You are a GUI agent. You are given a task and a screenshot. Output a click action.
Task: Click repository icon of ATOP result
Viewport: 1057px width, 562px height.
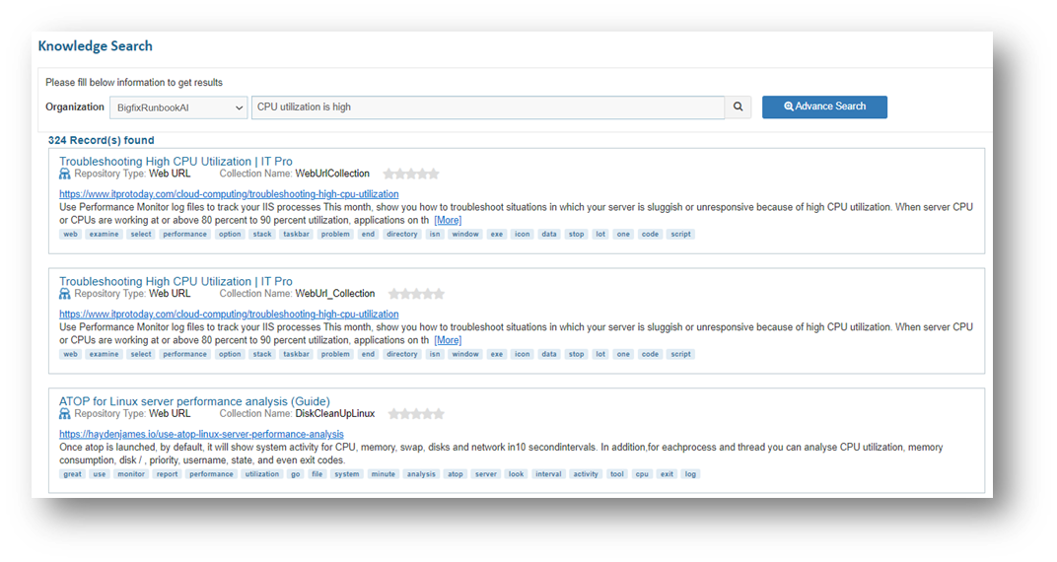click(x=65, y=414)
